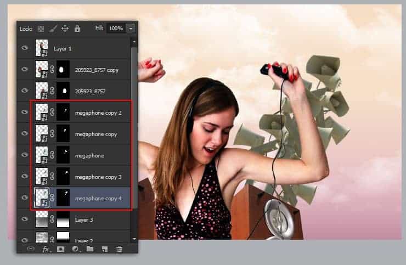Viewport: 406px width, 265px height.
Task: Delete layer with the trash icon
Action: coord(119,249)
